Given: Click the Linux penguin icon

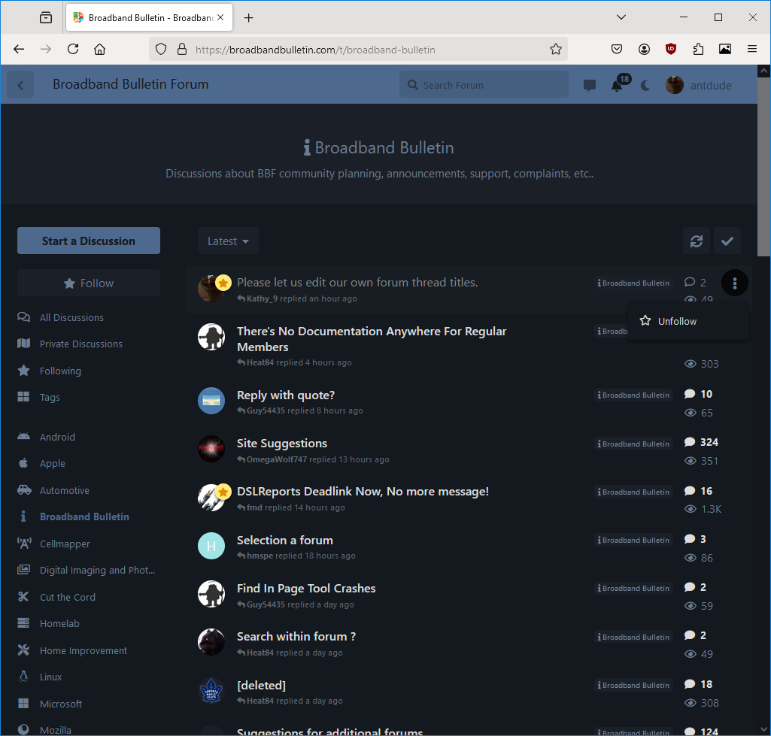Looking at the screenshot, I should pyautogui.click(x=23, y=677).
